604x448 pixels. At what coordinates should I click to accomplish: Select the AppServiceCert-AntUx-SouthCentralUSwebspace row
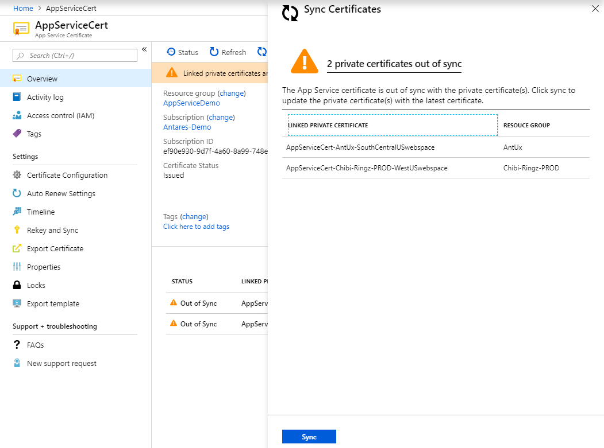(x=360, y=147)
